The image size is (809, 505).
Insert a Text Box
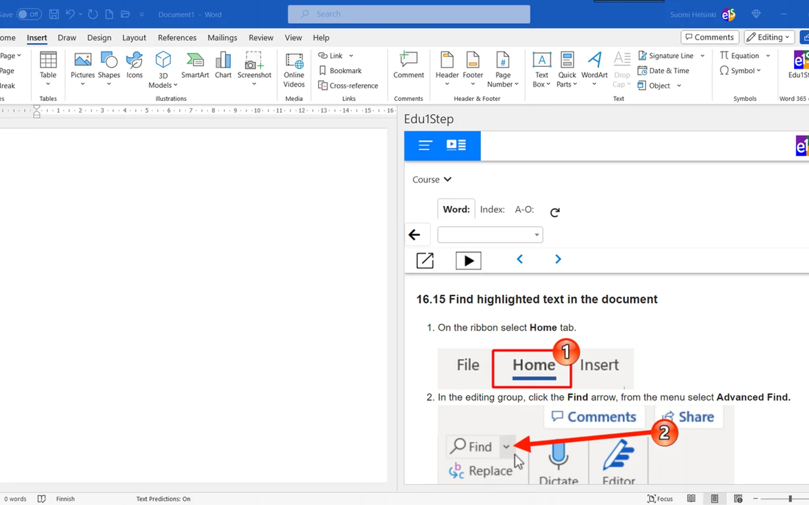[542, 70]
